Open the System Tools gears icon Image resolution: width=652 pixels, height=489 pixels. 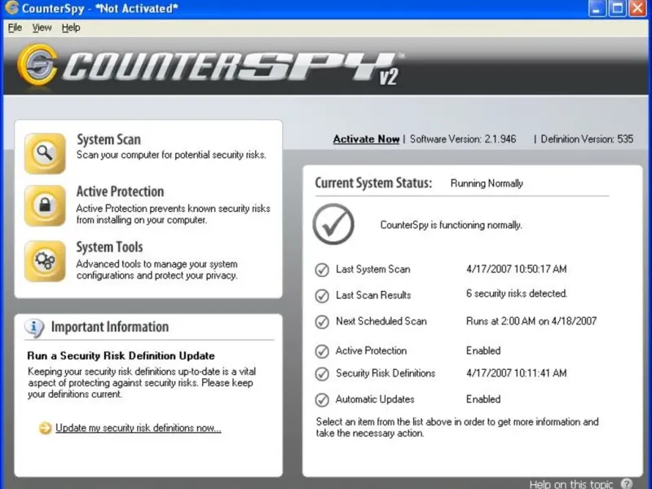click(45, 261)
